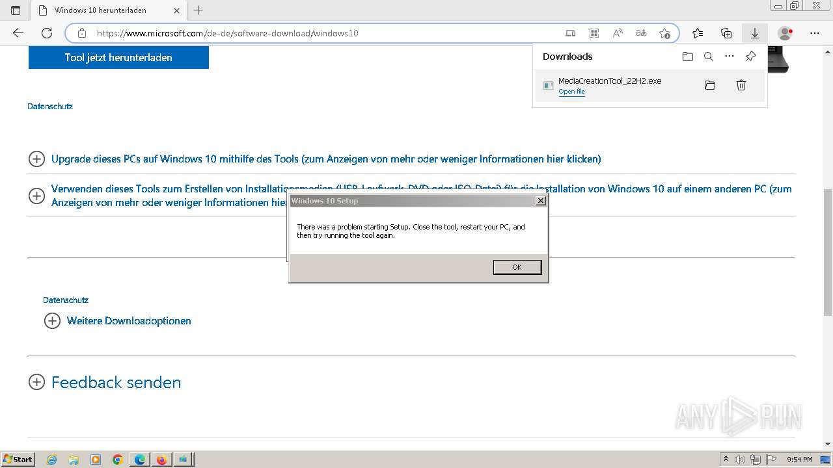Open Windows Media Player from taskbar
The width and height of the screenshot is (833, 468).
tap(96, 460)
